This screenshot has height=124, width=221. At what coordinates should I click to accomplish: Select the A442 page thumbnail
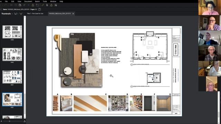point(12,54)
